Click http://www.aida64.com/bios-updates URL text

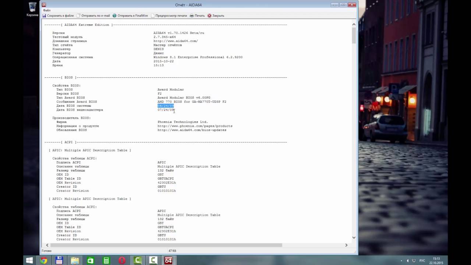pos(192,130)
